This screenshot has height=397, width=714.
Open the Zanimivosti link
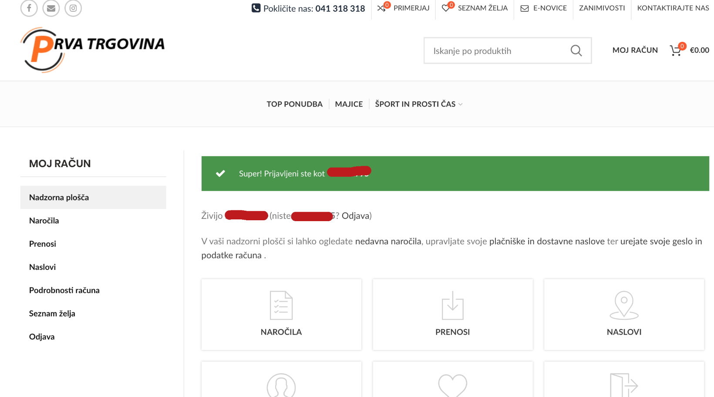pyautogui.click(x=602, y=8)
